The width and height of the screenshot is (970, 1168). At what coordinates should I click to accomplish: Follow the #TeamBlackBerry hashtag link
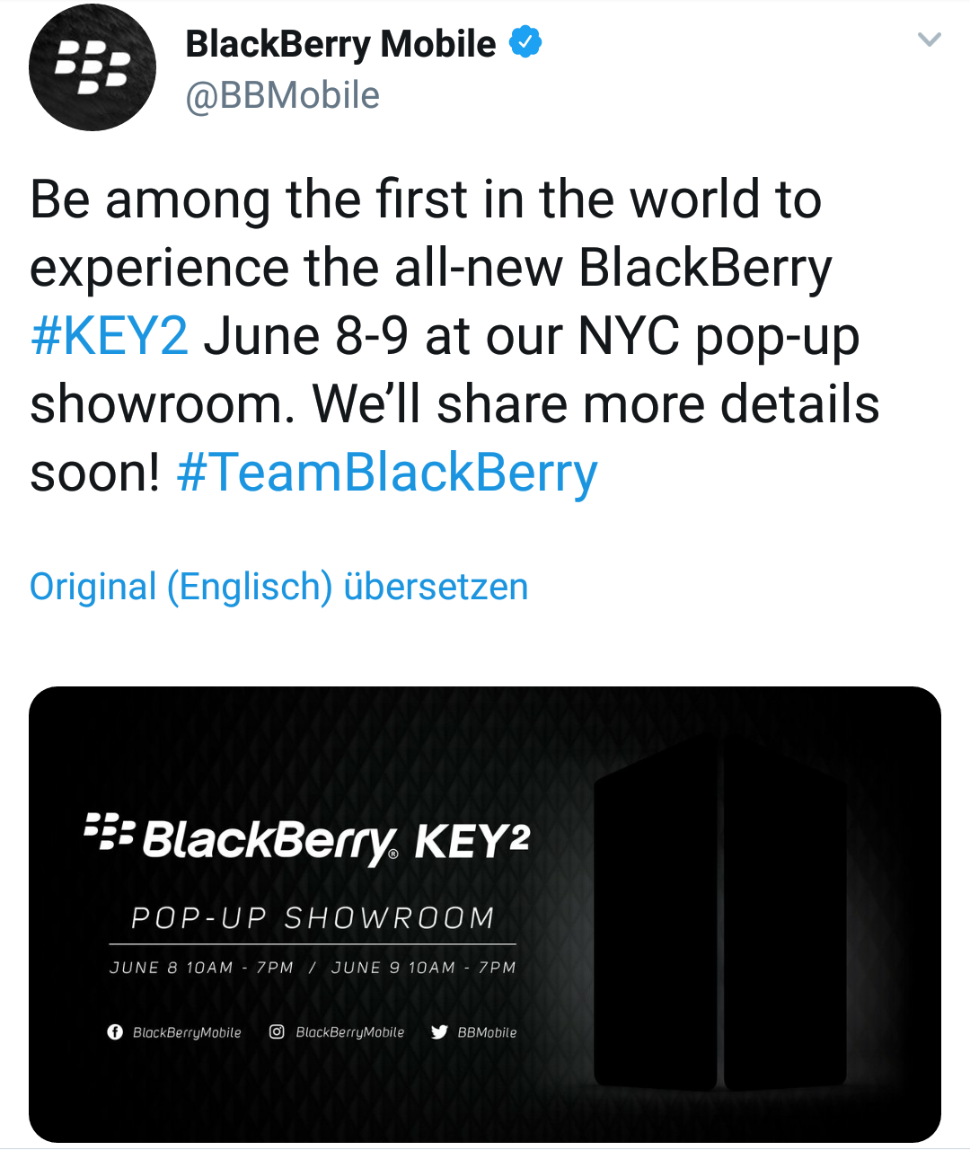click(x=387, y=473)
